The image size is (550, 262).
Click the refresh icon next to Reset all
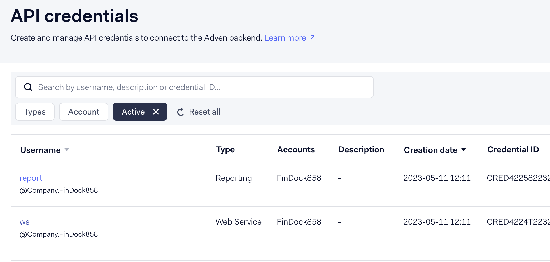click(x=180, y=111)
